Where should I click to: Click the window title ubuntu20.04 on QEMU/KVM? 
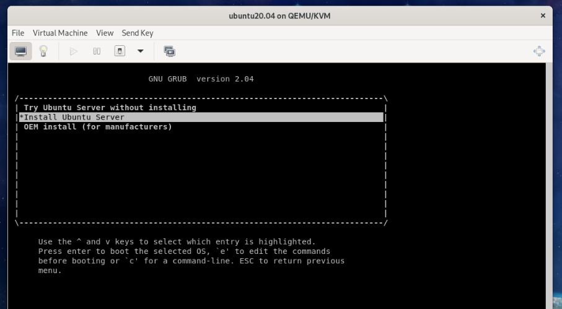point(279,15)
